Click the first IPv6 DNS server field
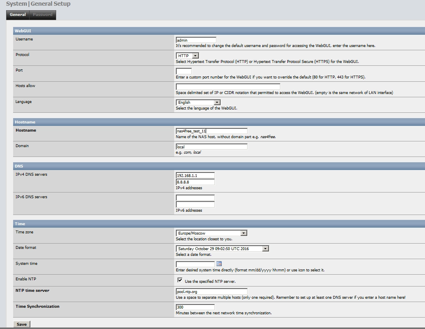The image size is (425, 329). tap(195, 198)
